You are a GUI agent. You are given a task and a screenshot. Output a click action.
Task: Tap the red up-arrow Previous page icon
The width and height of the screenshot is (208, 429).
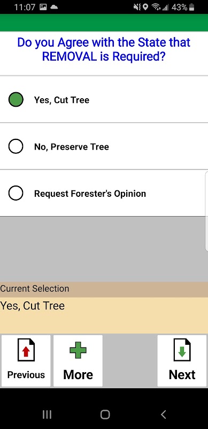pyautogui.click(x=26, y=350)
